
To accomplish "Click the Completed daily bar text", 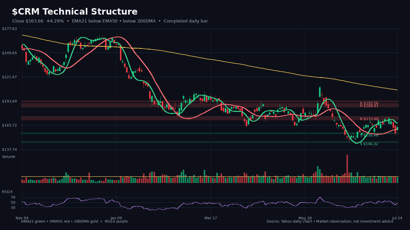I will pyautogui.click(x=186, y=21).
